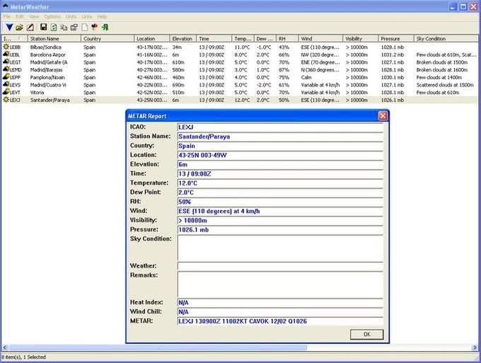Click the METAR raw code field
The width and height of the screenshot is (481, 363).
[x=280, y=321]
